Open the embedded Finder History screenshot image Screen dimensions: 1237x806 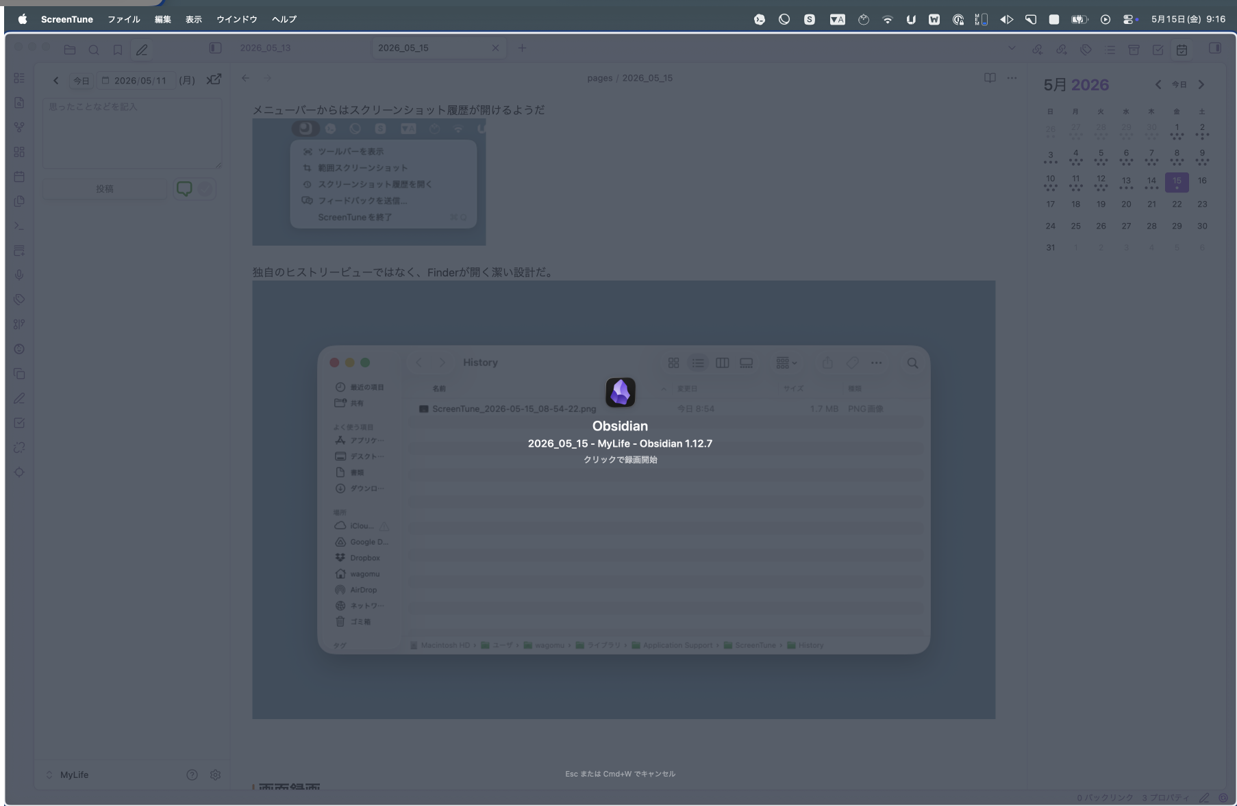coord(623,499)
